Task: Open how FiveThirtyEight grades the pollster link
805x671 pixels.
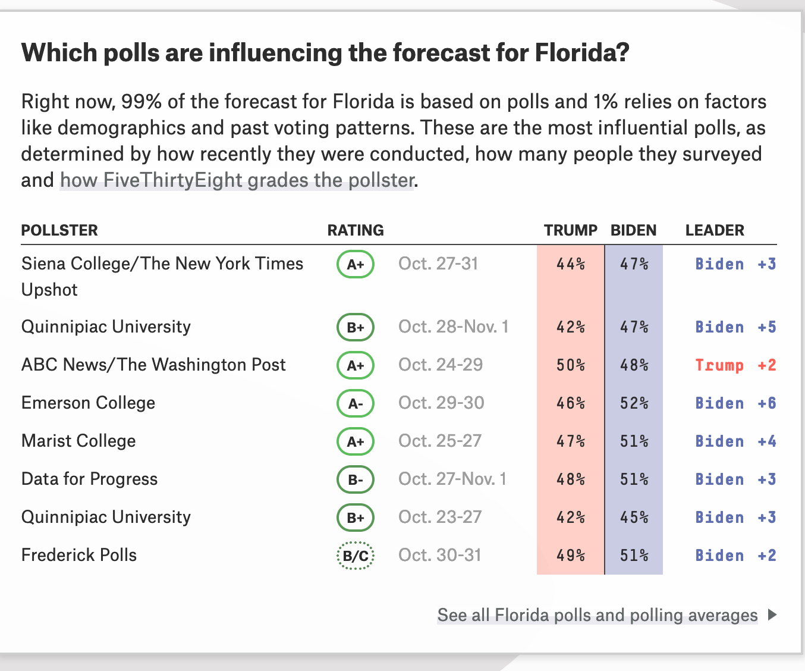Action: (x=237, y=180)
